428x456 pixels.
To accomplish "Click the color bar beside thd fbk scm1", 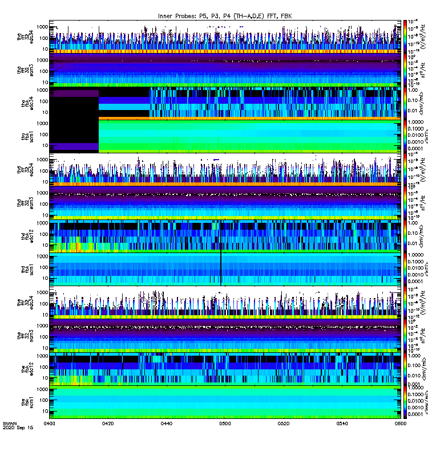I will [x=405, y=270].
